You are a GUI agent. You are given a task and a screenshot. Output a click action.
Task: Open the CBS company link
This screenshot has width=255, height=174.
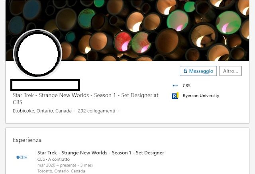[186, 86]
